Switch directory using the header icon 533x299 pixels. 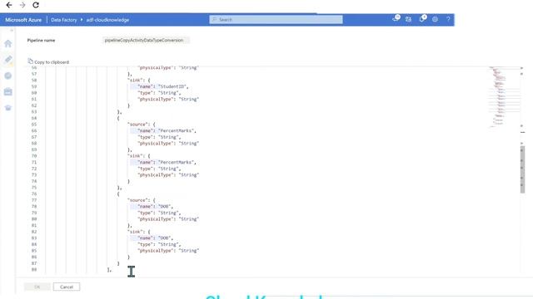[x=408, y=20]
